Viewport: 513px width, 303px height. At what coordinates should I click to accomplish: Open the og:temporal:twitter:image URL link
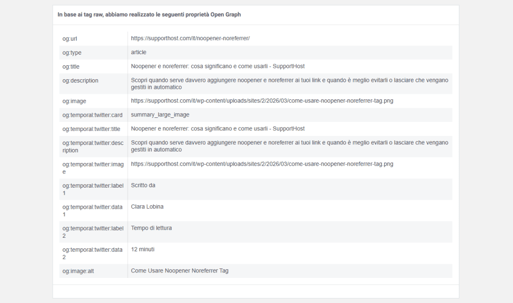262,164
